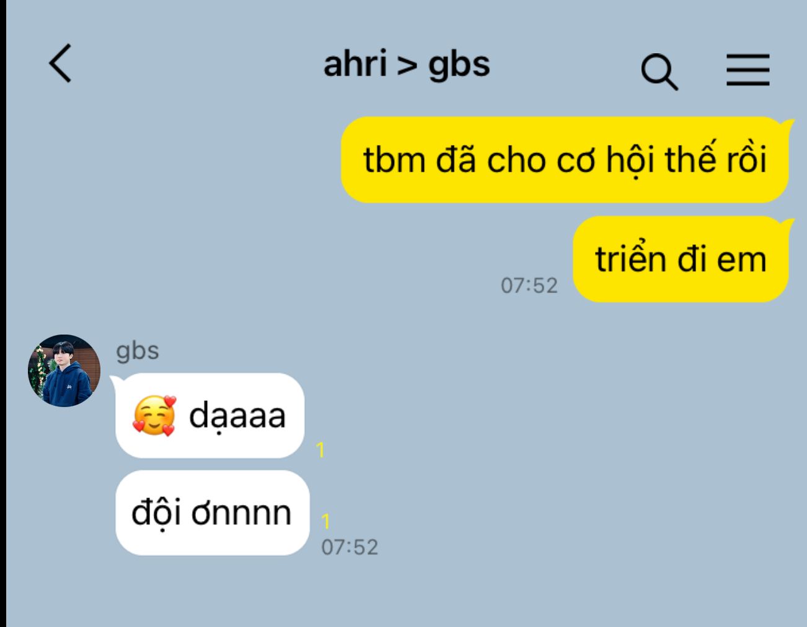Select the yellow 'triển đi em' message bubble
807x627 pixels.
click(681, 259)
